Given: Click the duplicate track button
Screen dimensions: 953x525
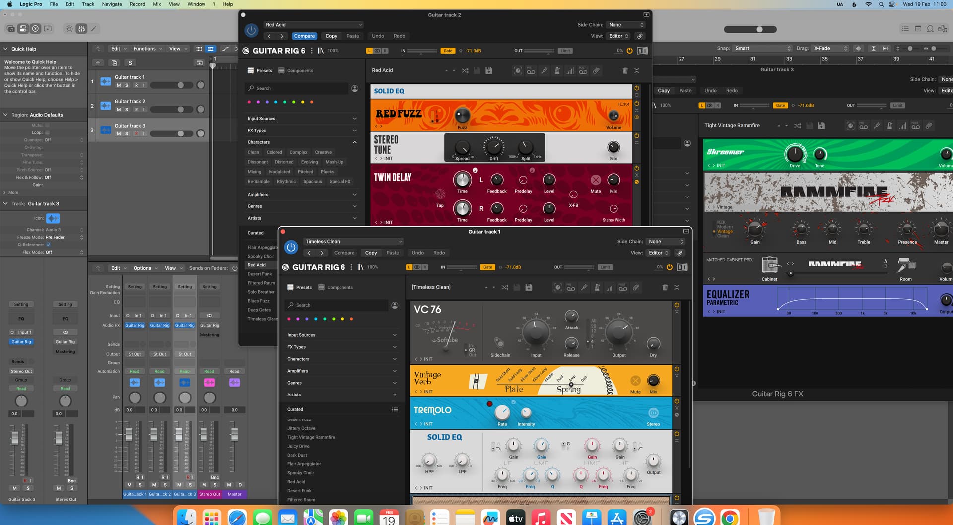Looking at the screenshot, I should 114,63.
